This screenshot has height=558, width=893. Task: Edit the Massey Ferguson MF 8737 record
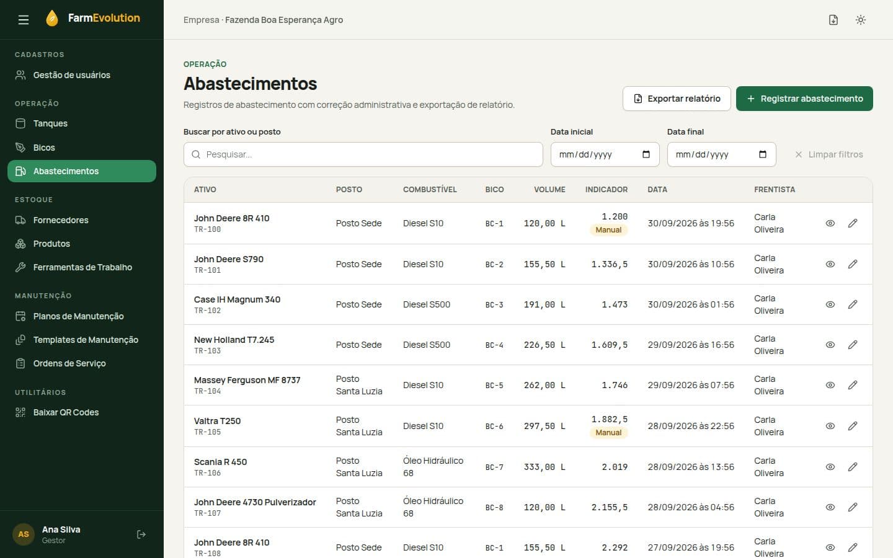(x=853, y=385)
